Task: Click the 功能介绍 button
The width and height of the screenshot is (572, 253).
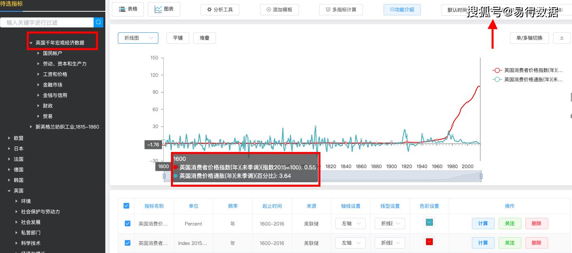Action: tap(402, 10)
